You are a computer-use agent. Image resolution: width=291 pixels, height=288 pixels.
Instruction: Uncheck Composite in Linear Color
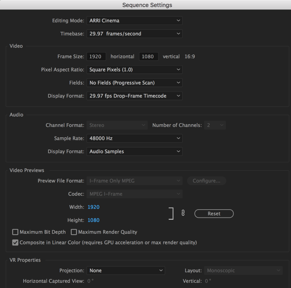15,242
